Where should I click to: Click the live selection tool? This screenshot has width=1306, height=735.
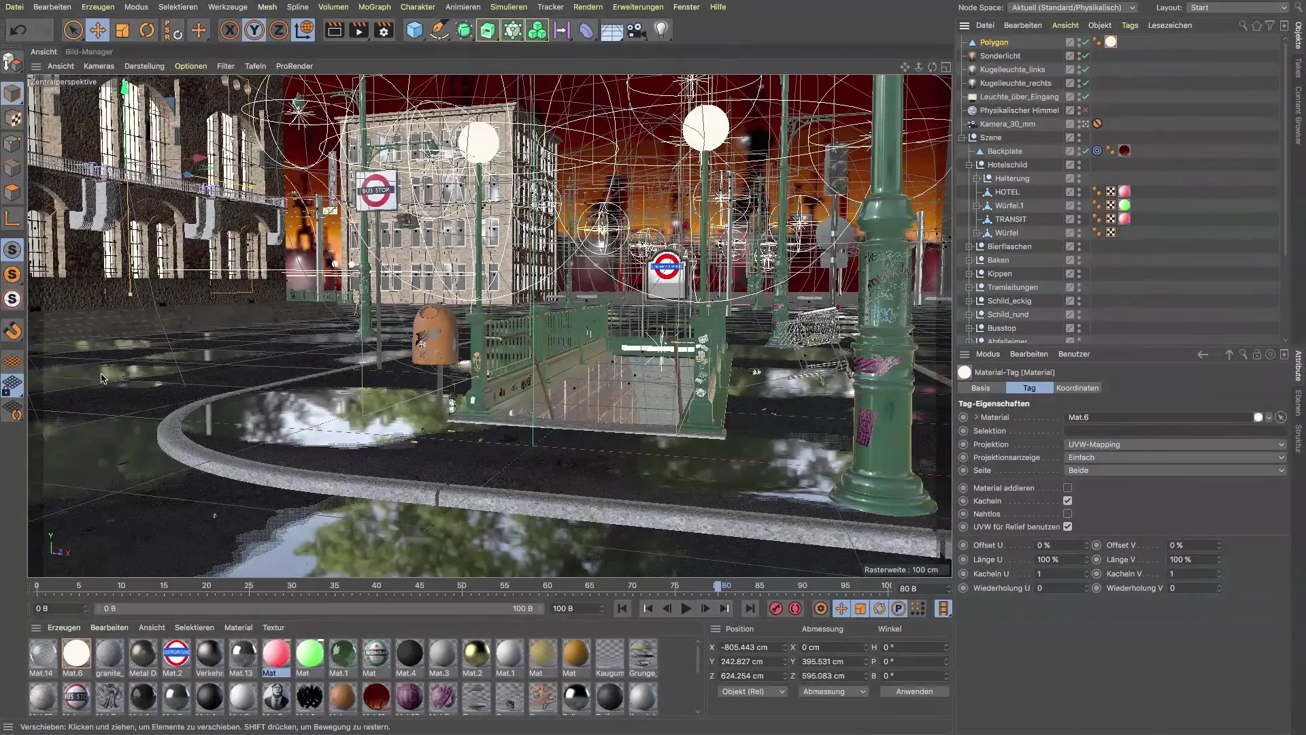pyautogui.click(x=73, y=31)
